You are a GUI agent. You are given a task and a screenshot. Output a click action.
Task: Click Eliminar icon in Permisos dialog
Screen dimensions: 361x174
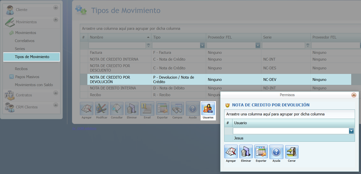pyautogui.click(x=246, y=152)
